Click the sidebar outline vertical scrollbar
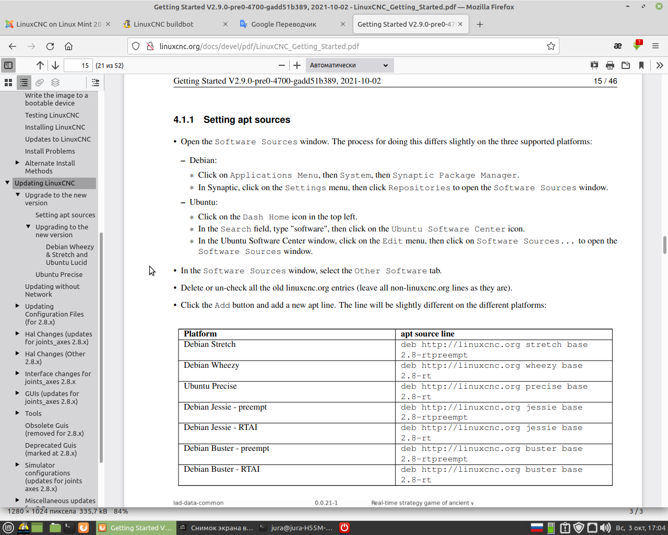This screenshot has height=535, width=668. coord(101,347)
